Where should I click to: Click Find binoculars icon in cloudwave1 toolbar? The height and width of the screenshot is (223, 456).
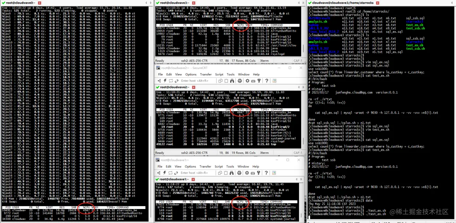point(231,173)
